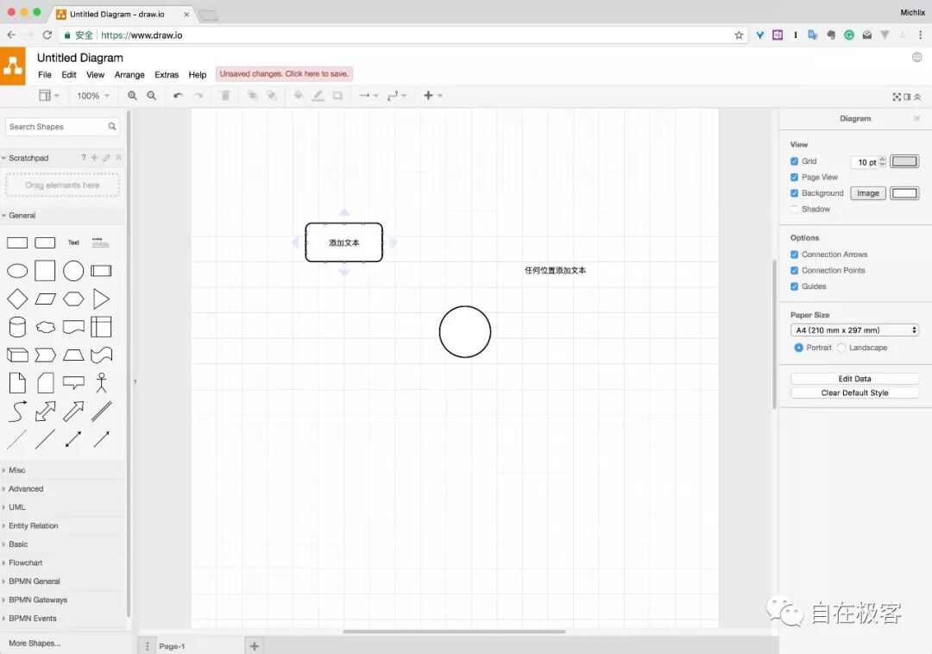Select the Cloud shape in General
This screenshot has width=932, height=654.
[x=45, y=327]
